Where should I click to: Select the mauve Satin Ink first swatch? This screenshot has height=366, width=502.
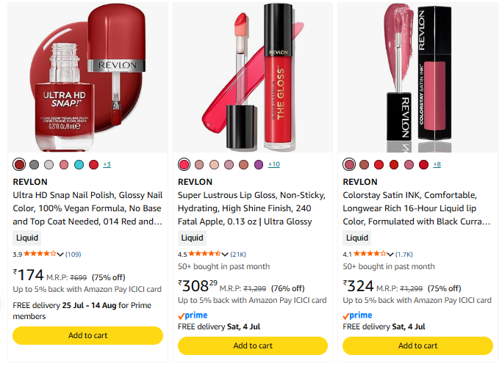[x=349, y=164]
